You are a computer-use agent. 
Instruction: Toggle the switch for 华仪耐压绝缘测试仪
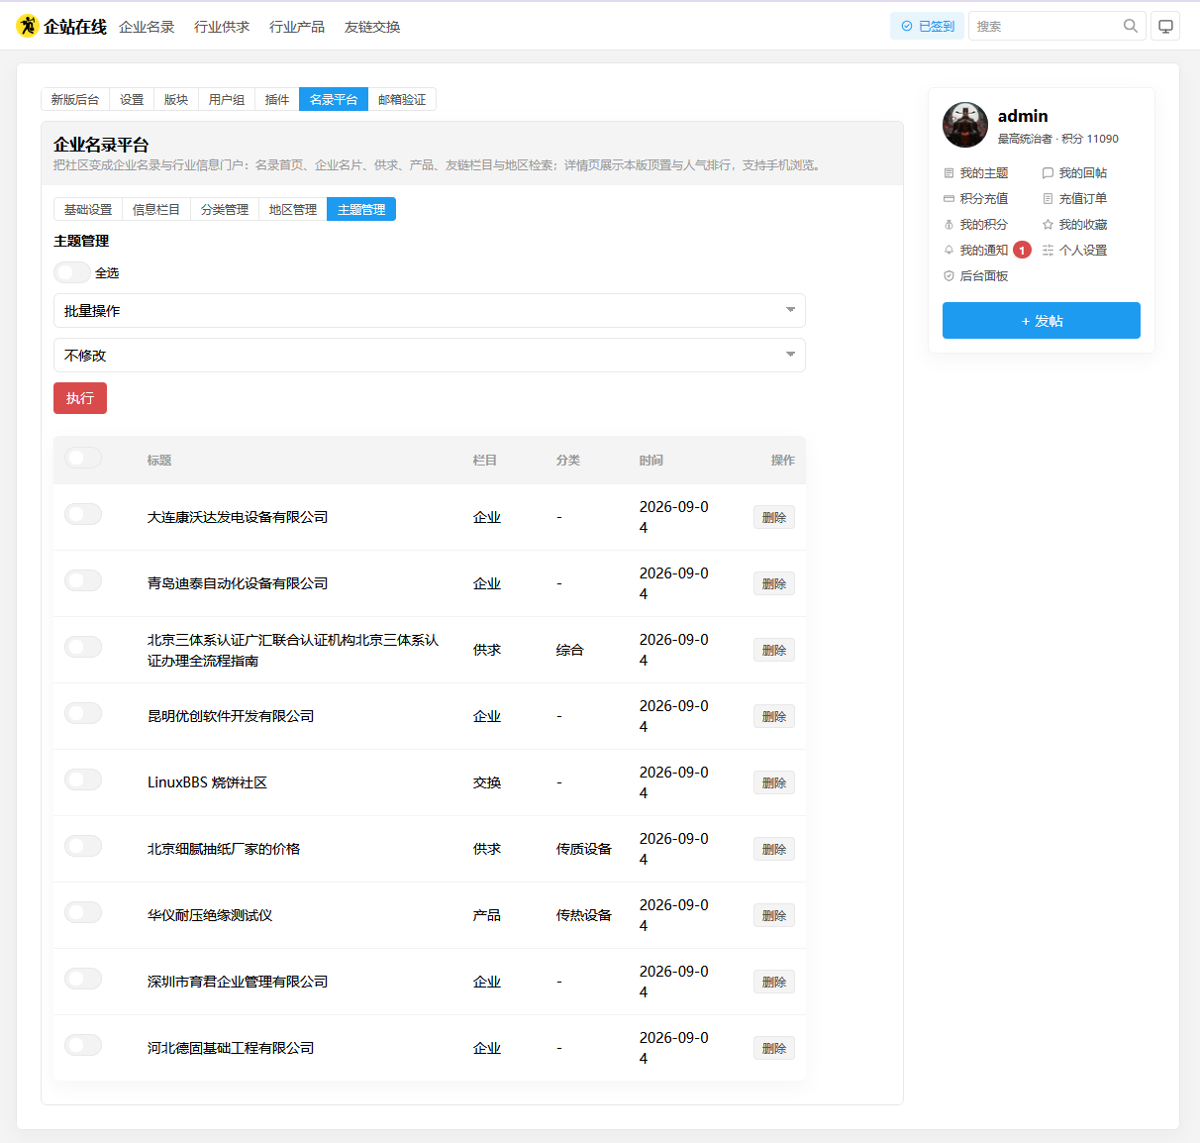(83, 912)
